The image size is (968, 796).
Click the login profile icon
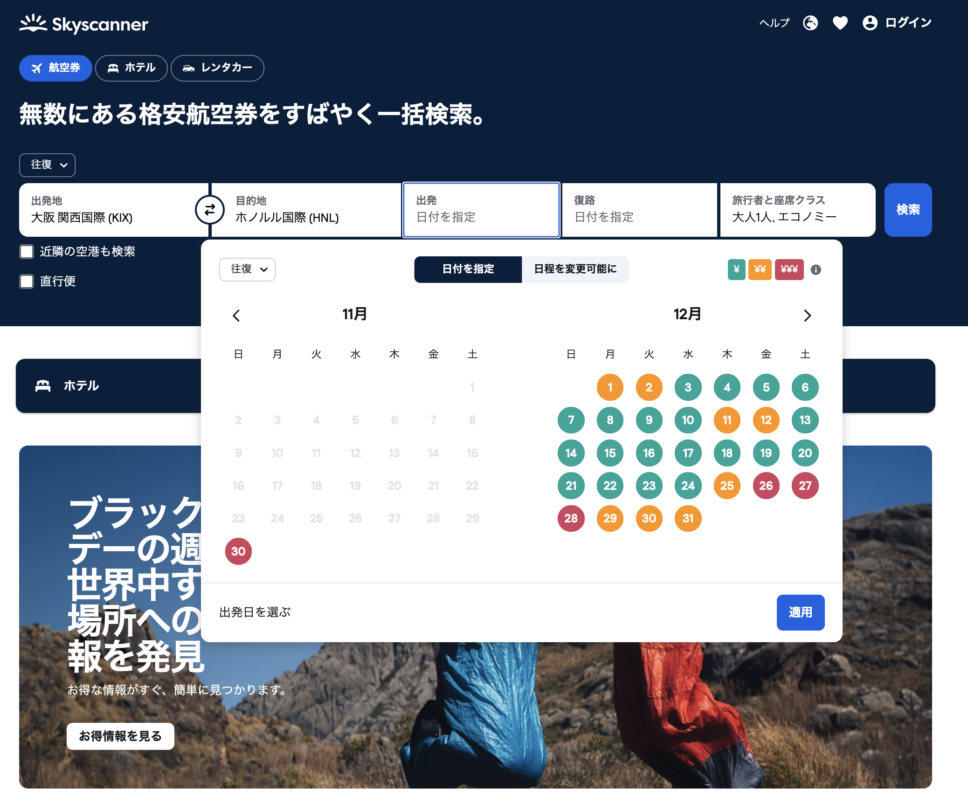(870, 23)
